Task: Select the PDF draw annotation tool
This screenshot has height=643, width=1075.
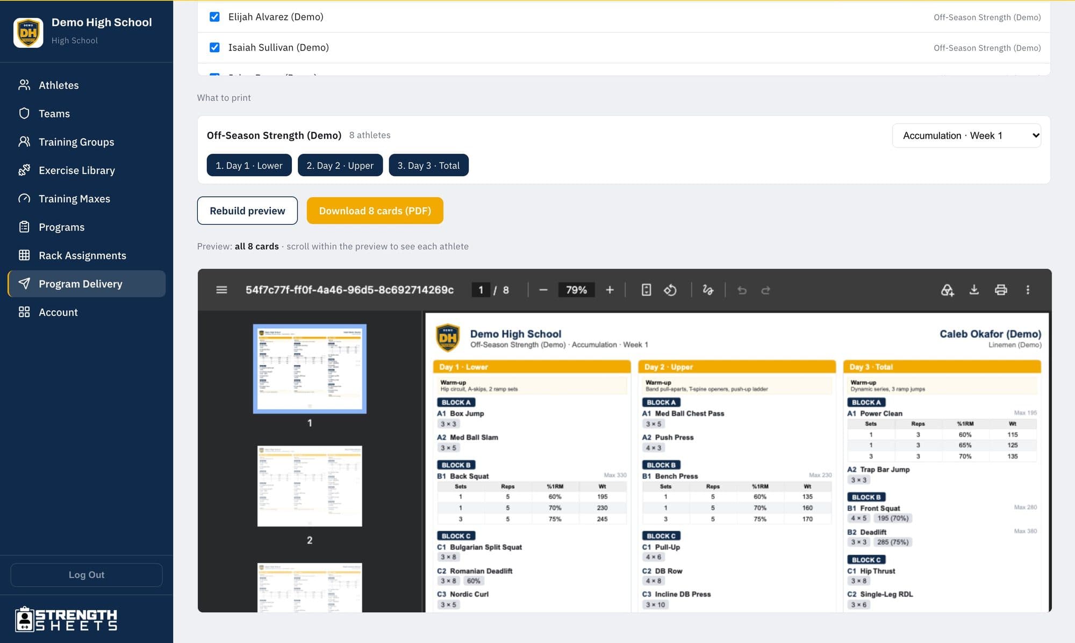Action: [x=708, y=290]
